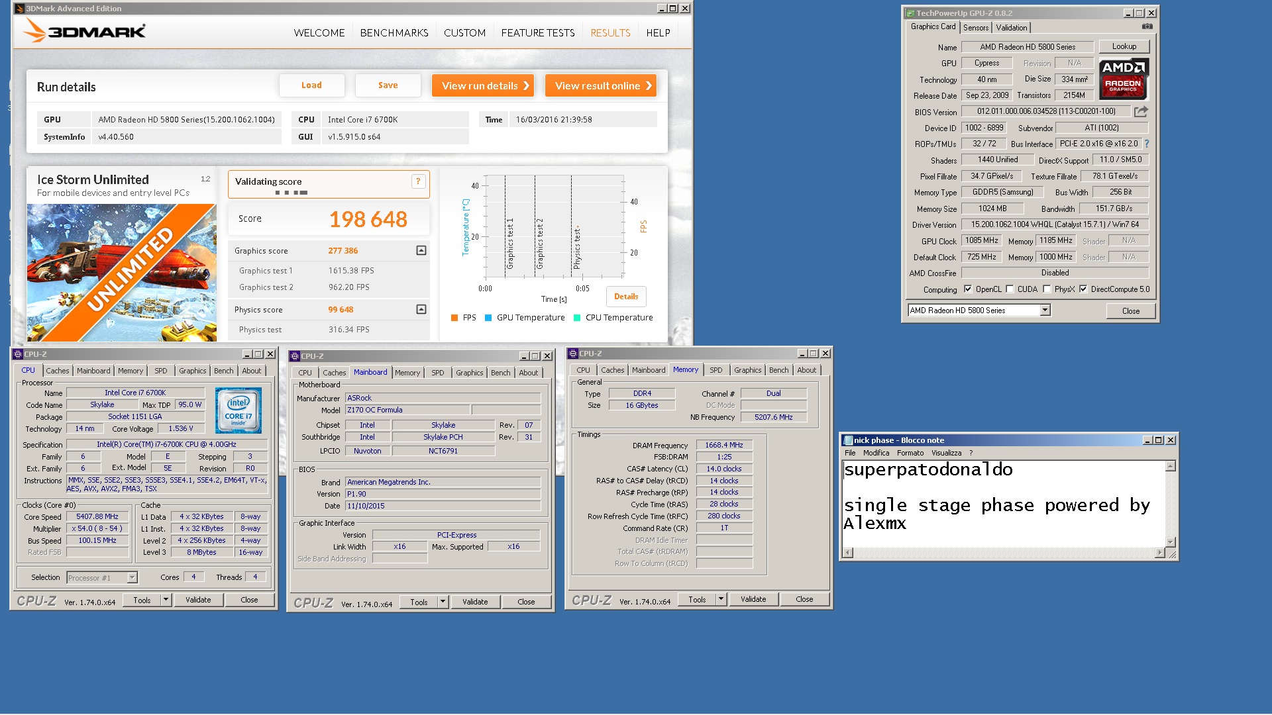This screenshot has width=1272, height=715.
Task: Open the HELP tab in 3DMark
Action: 658,32
